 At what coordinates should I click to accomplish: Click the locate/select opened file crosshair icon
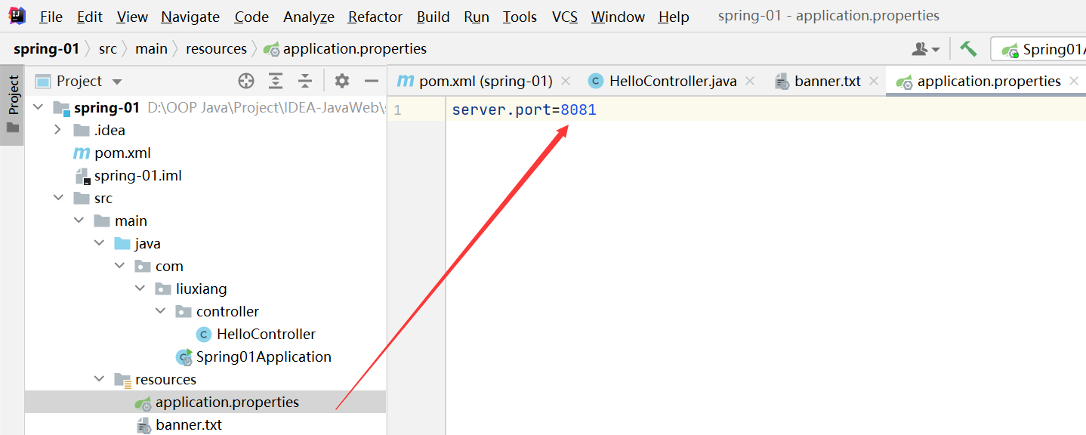(246, 81)
